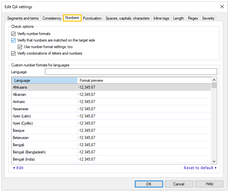Image resolution: width=229 pixels, height=192 pixels.
Task: Click the Format preview column header
Action: (144, 80)
